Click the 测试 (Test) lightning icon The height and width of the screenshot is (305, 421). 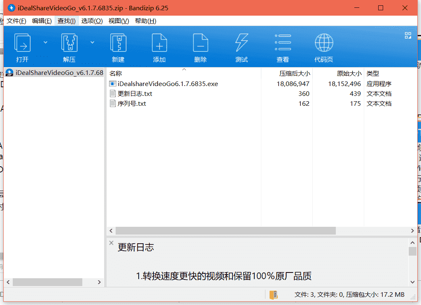click(242, 43)
